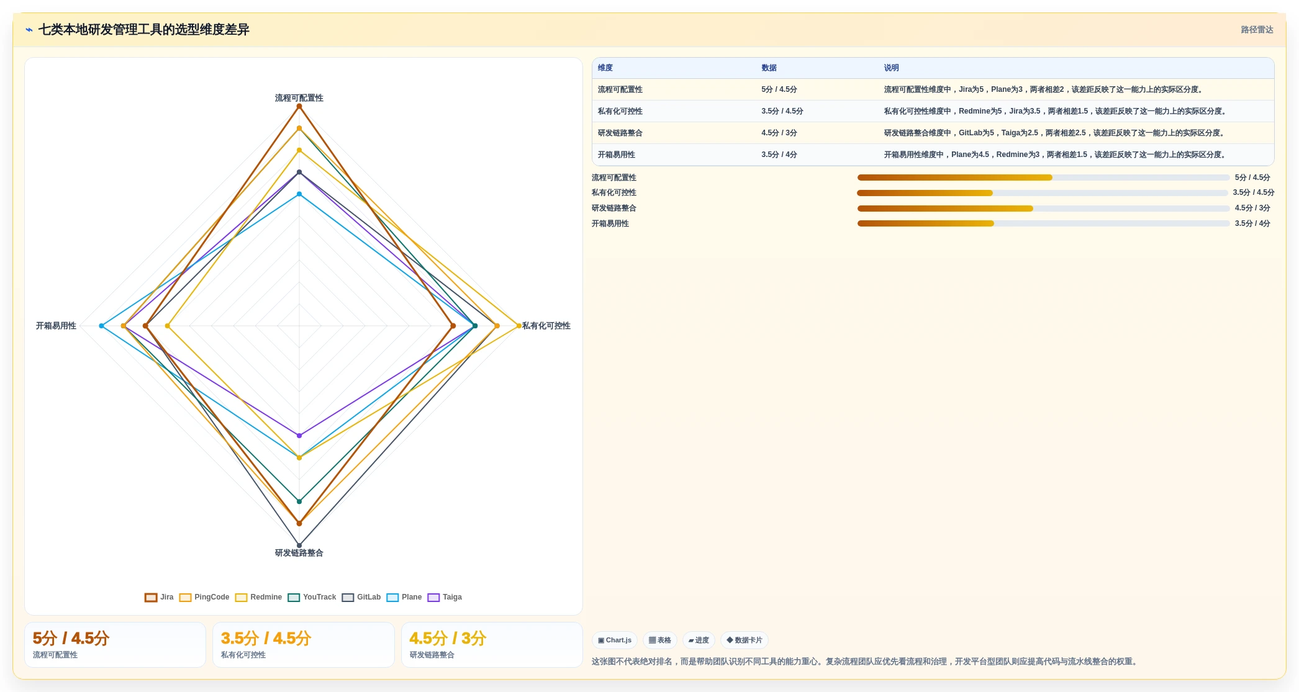Select the 研发链路整合 table row cell
Image resolution: width=1299 pixels, height=692 pixels.
(x=620, y=133)
